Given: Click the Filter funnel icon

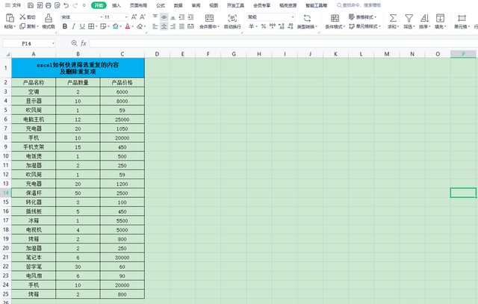Looking at the screenshot, I should click(x=409, y=18).
